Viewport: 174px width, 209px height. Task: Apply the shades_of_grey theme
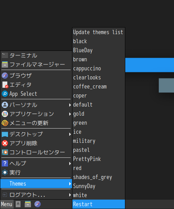click(98, 177)
